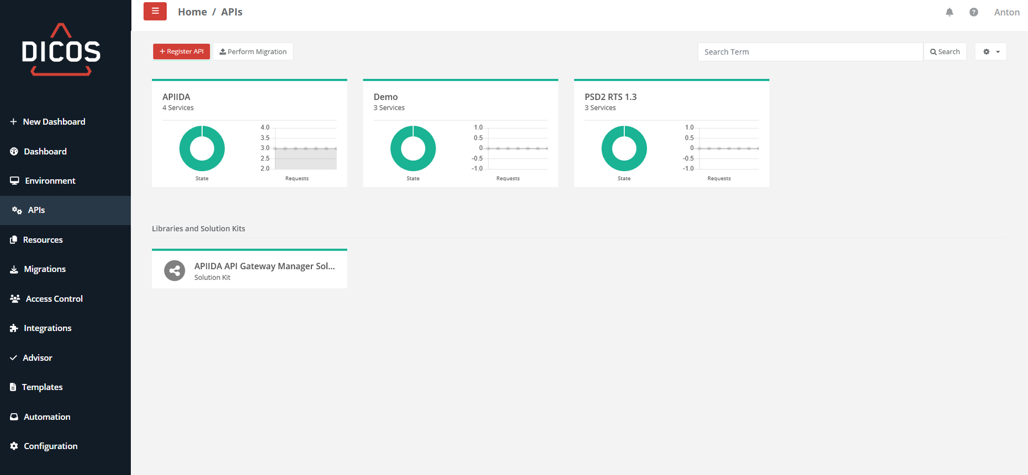Click the Access Control users icon

click(x=15, y=298)
